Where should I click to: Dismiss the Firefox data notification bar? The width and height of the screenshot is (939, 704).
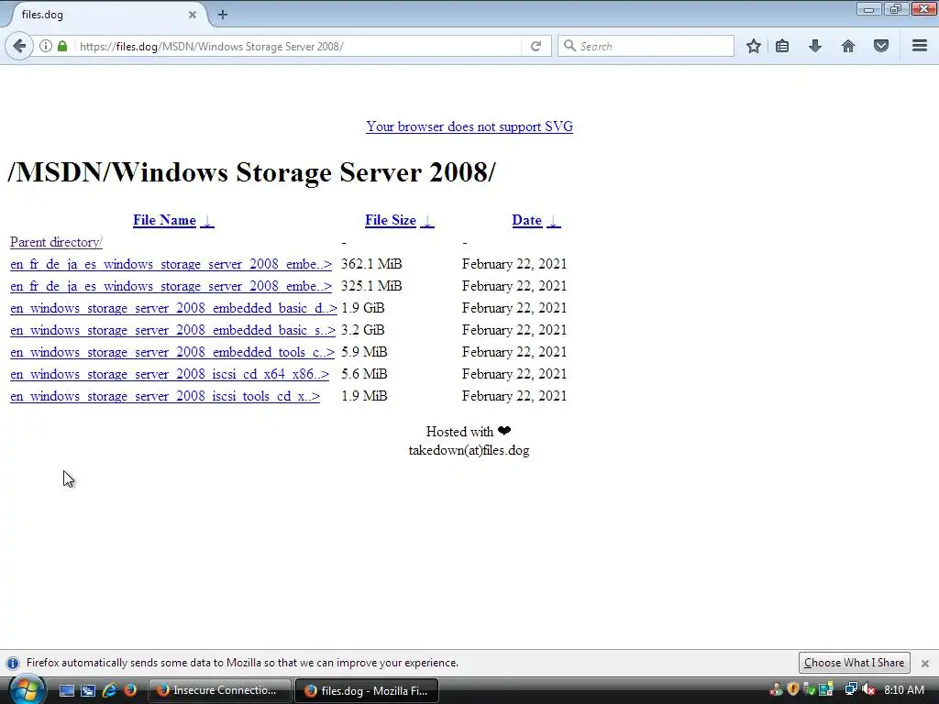pos(924,664)
